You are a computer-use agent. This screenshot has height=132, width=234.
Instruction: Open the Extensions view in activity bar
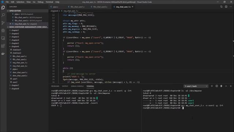(x=3, y=46)
